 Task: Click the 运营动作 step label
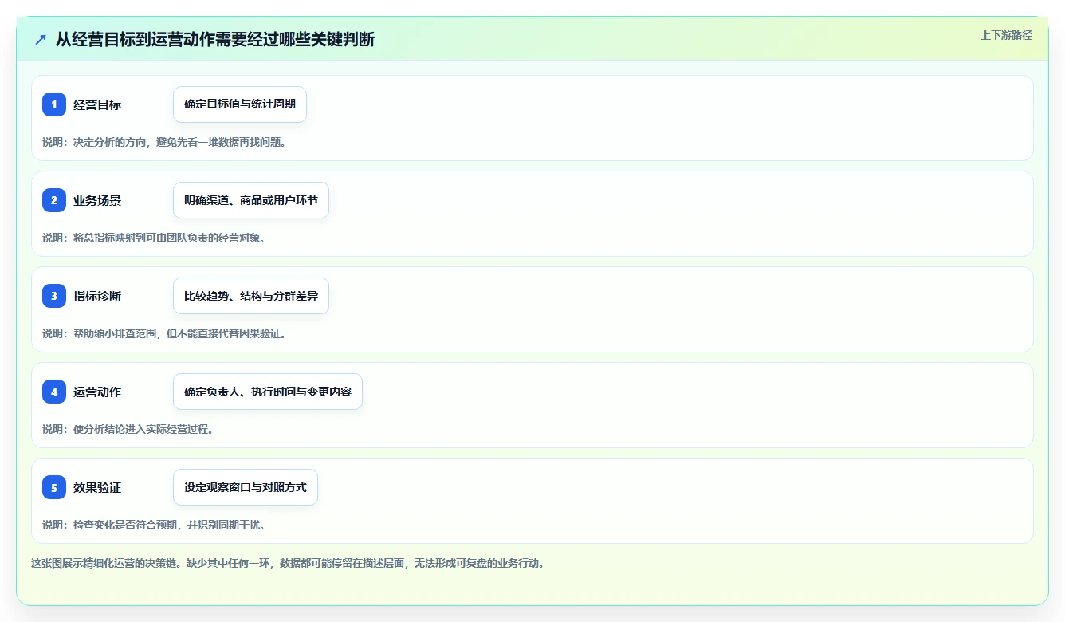coord(97,392)
